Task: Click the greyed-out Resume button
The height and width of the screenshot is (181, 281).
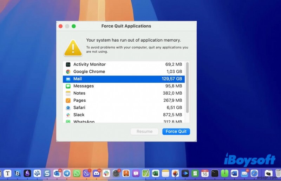Action: (x=144, y=132)
